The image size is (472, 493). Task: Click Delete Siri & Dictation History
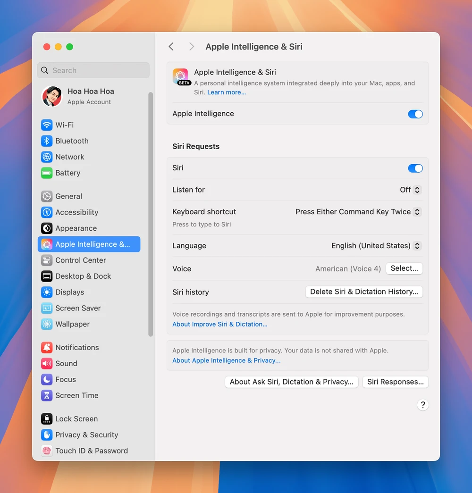coord(363,292)
